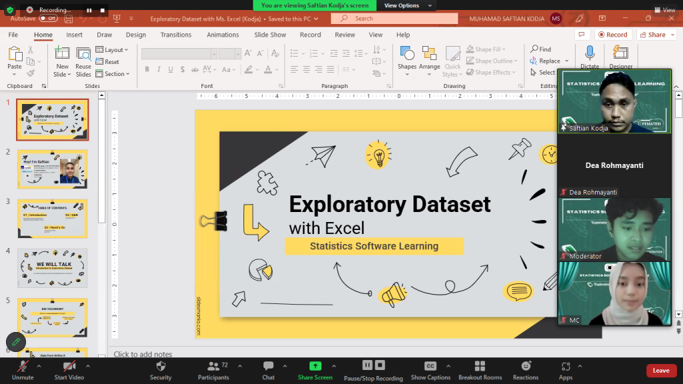Open the Slide Show tab
Viewport: 683px width, 384px height.
tap(269, 34)
